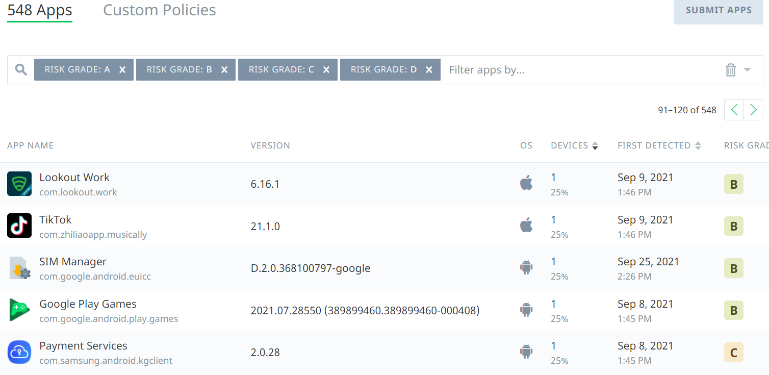The image size is (769, 375).
Task: Click the SIM Manager app icon
Action: tap(19, 268)
